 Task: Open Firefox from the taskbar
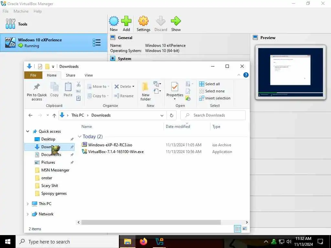click(143, 242)
